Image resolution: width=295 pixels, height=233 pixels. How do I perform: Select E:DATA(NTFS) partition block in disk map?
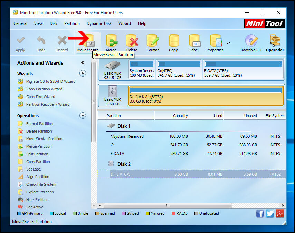tap(243, 69)
